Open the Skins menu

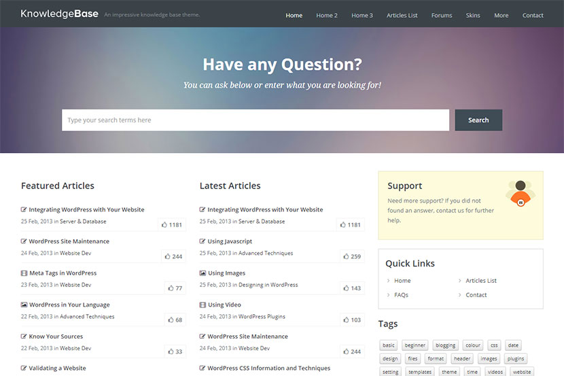[473, 16]
